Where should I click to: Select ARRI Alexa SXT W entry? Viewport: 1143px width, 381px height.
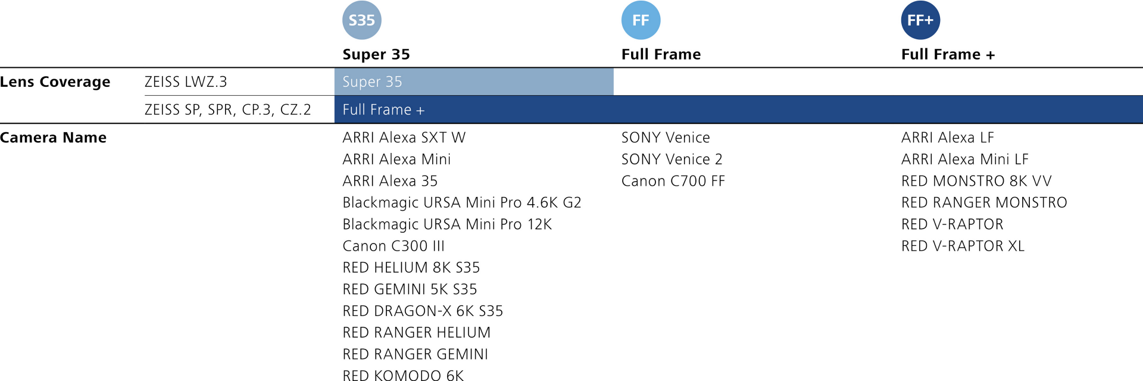coord(404,138)
